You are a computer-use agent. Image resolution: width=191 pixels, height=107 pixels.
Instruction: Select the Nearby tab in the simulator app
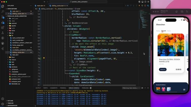point(158,31)
